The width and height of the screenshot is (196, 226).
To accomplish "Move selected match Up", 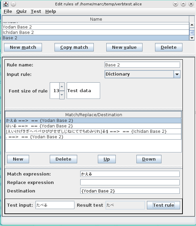I will pos(107,159).
